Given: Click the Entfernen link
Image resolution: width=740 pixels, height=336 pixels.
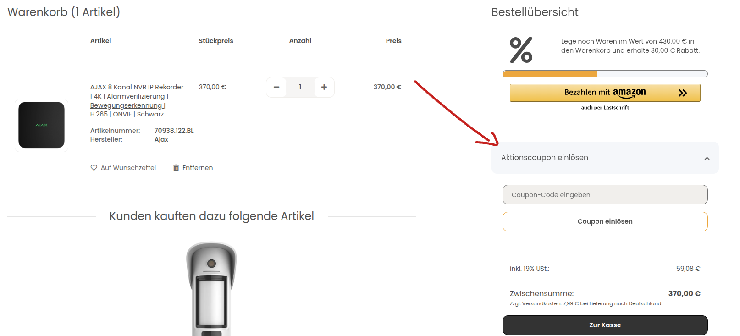Looking at the screenshot, I should pos(198,168).
